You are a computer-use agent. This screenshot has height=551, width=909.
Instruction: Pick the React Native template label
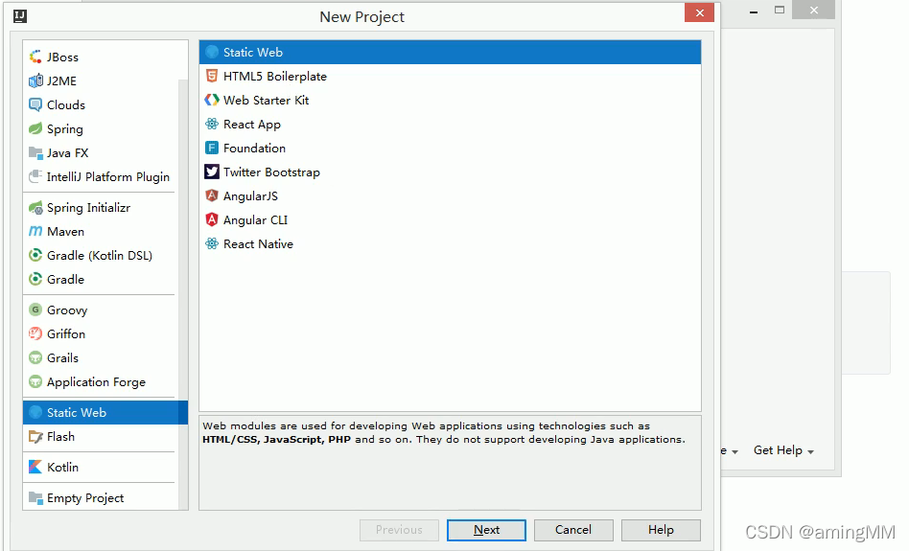(x=258, y=244)
